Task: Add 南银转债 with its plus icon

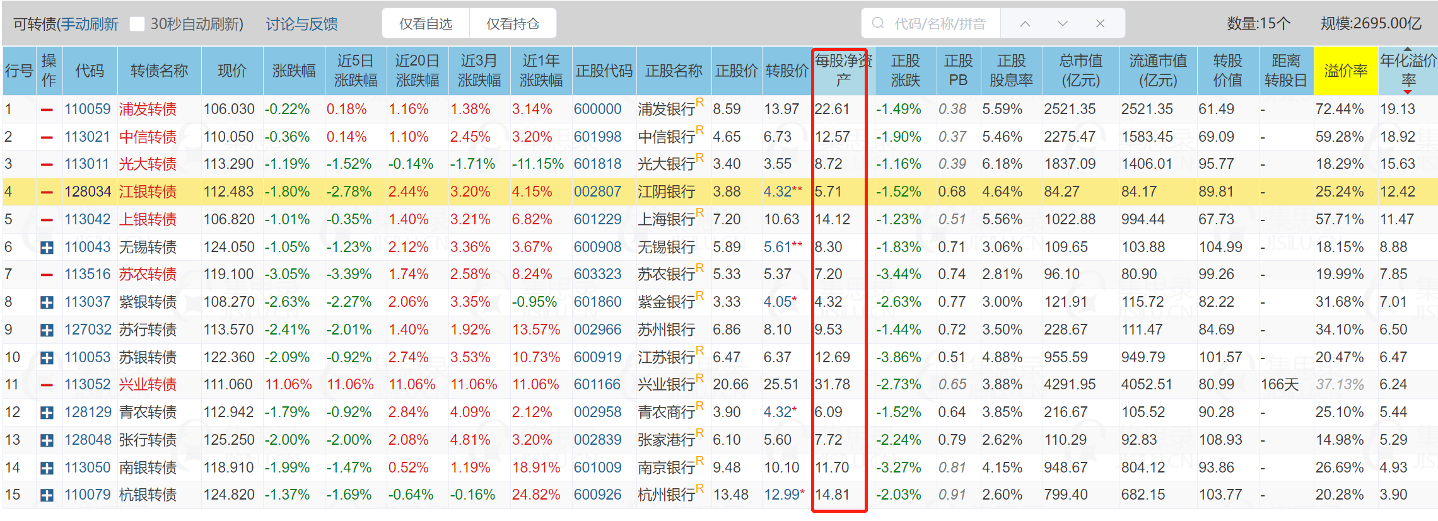Action: 47,468
